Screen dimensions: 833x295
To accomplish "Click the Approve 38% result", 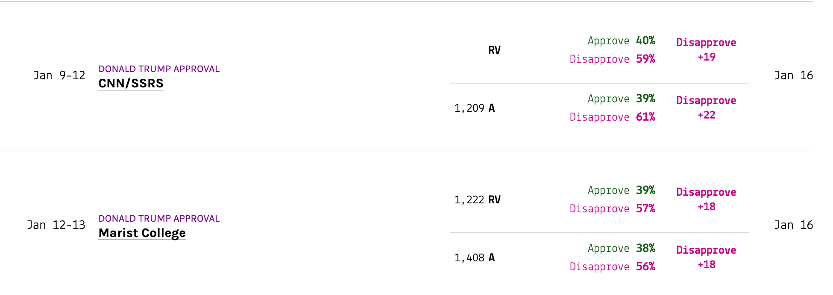I will pos(621,249).
